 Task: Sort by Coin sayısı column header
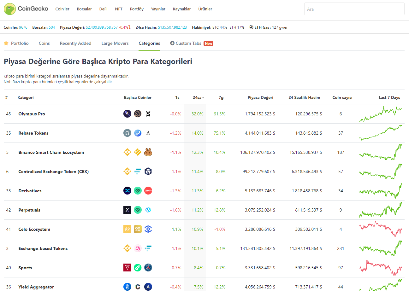pyautogui.click(x=342, y=98)
